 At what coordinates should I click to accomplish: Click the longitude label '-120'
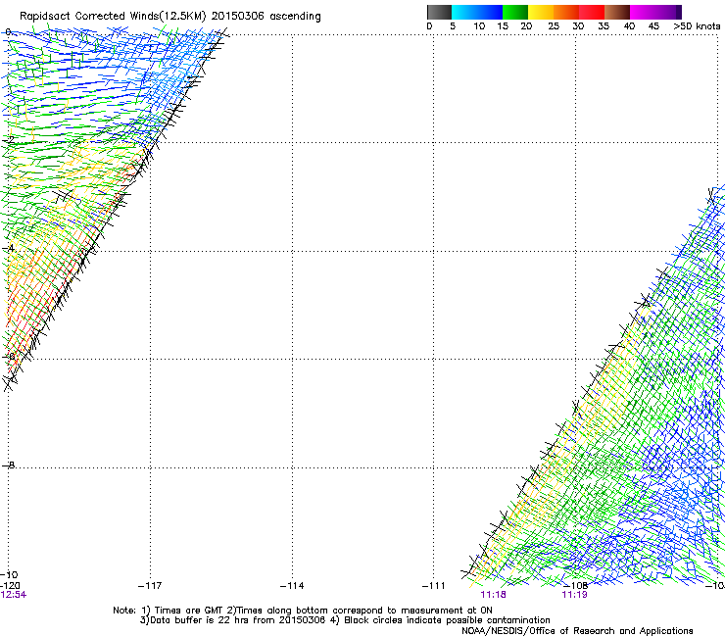(x=10, y=586)
